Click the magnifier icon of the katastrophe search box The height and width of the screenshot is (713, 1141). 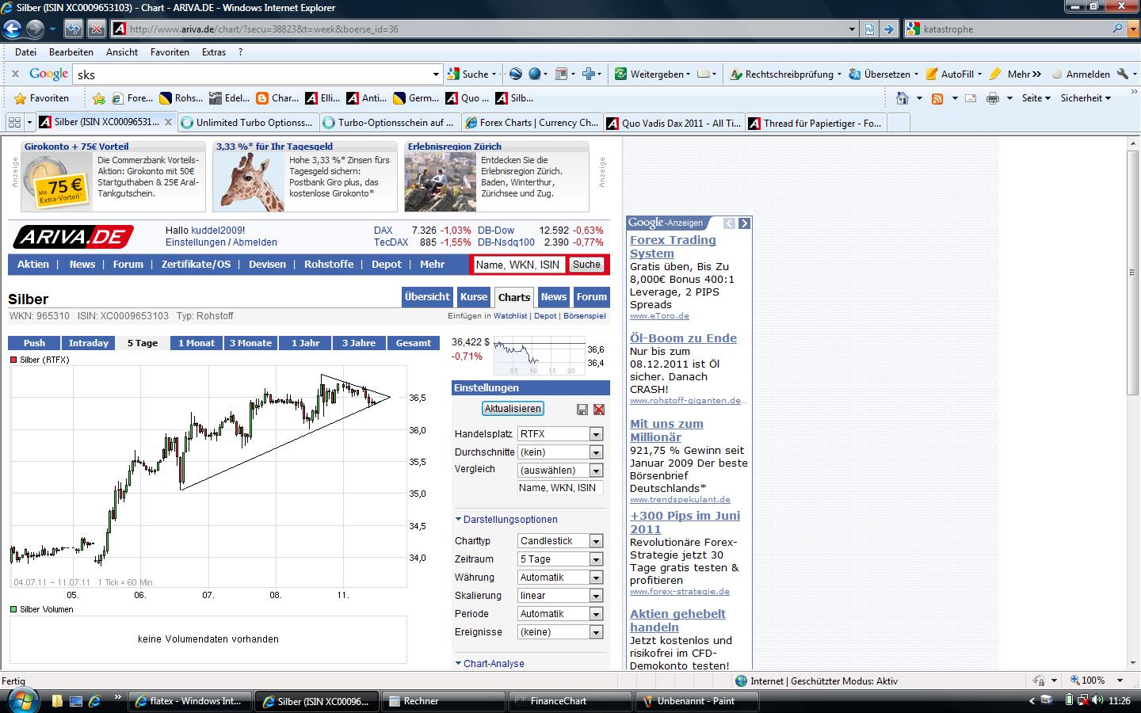(1117, 29)
